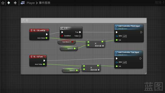Click the Turn node red delegate pin
Screen dimensions: 165x93
point(45,57)
